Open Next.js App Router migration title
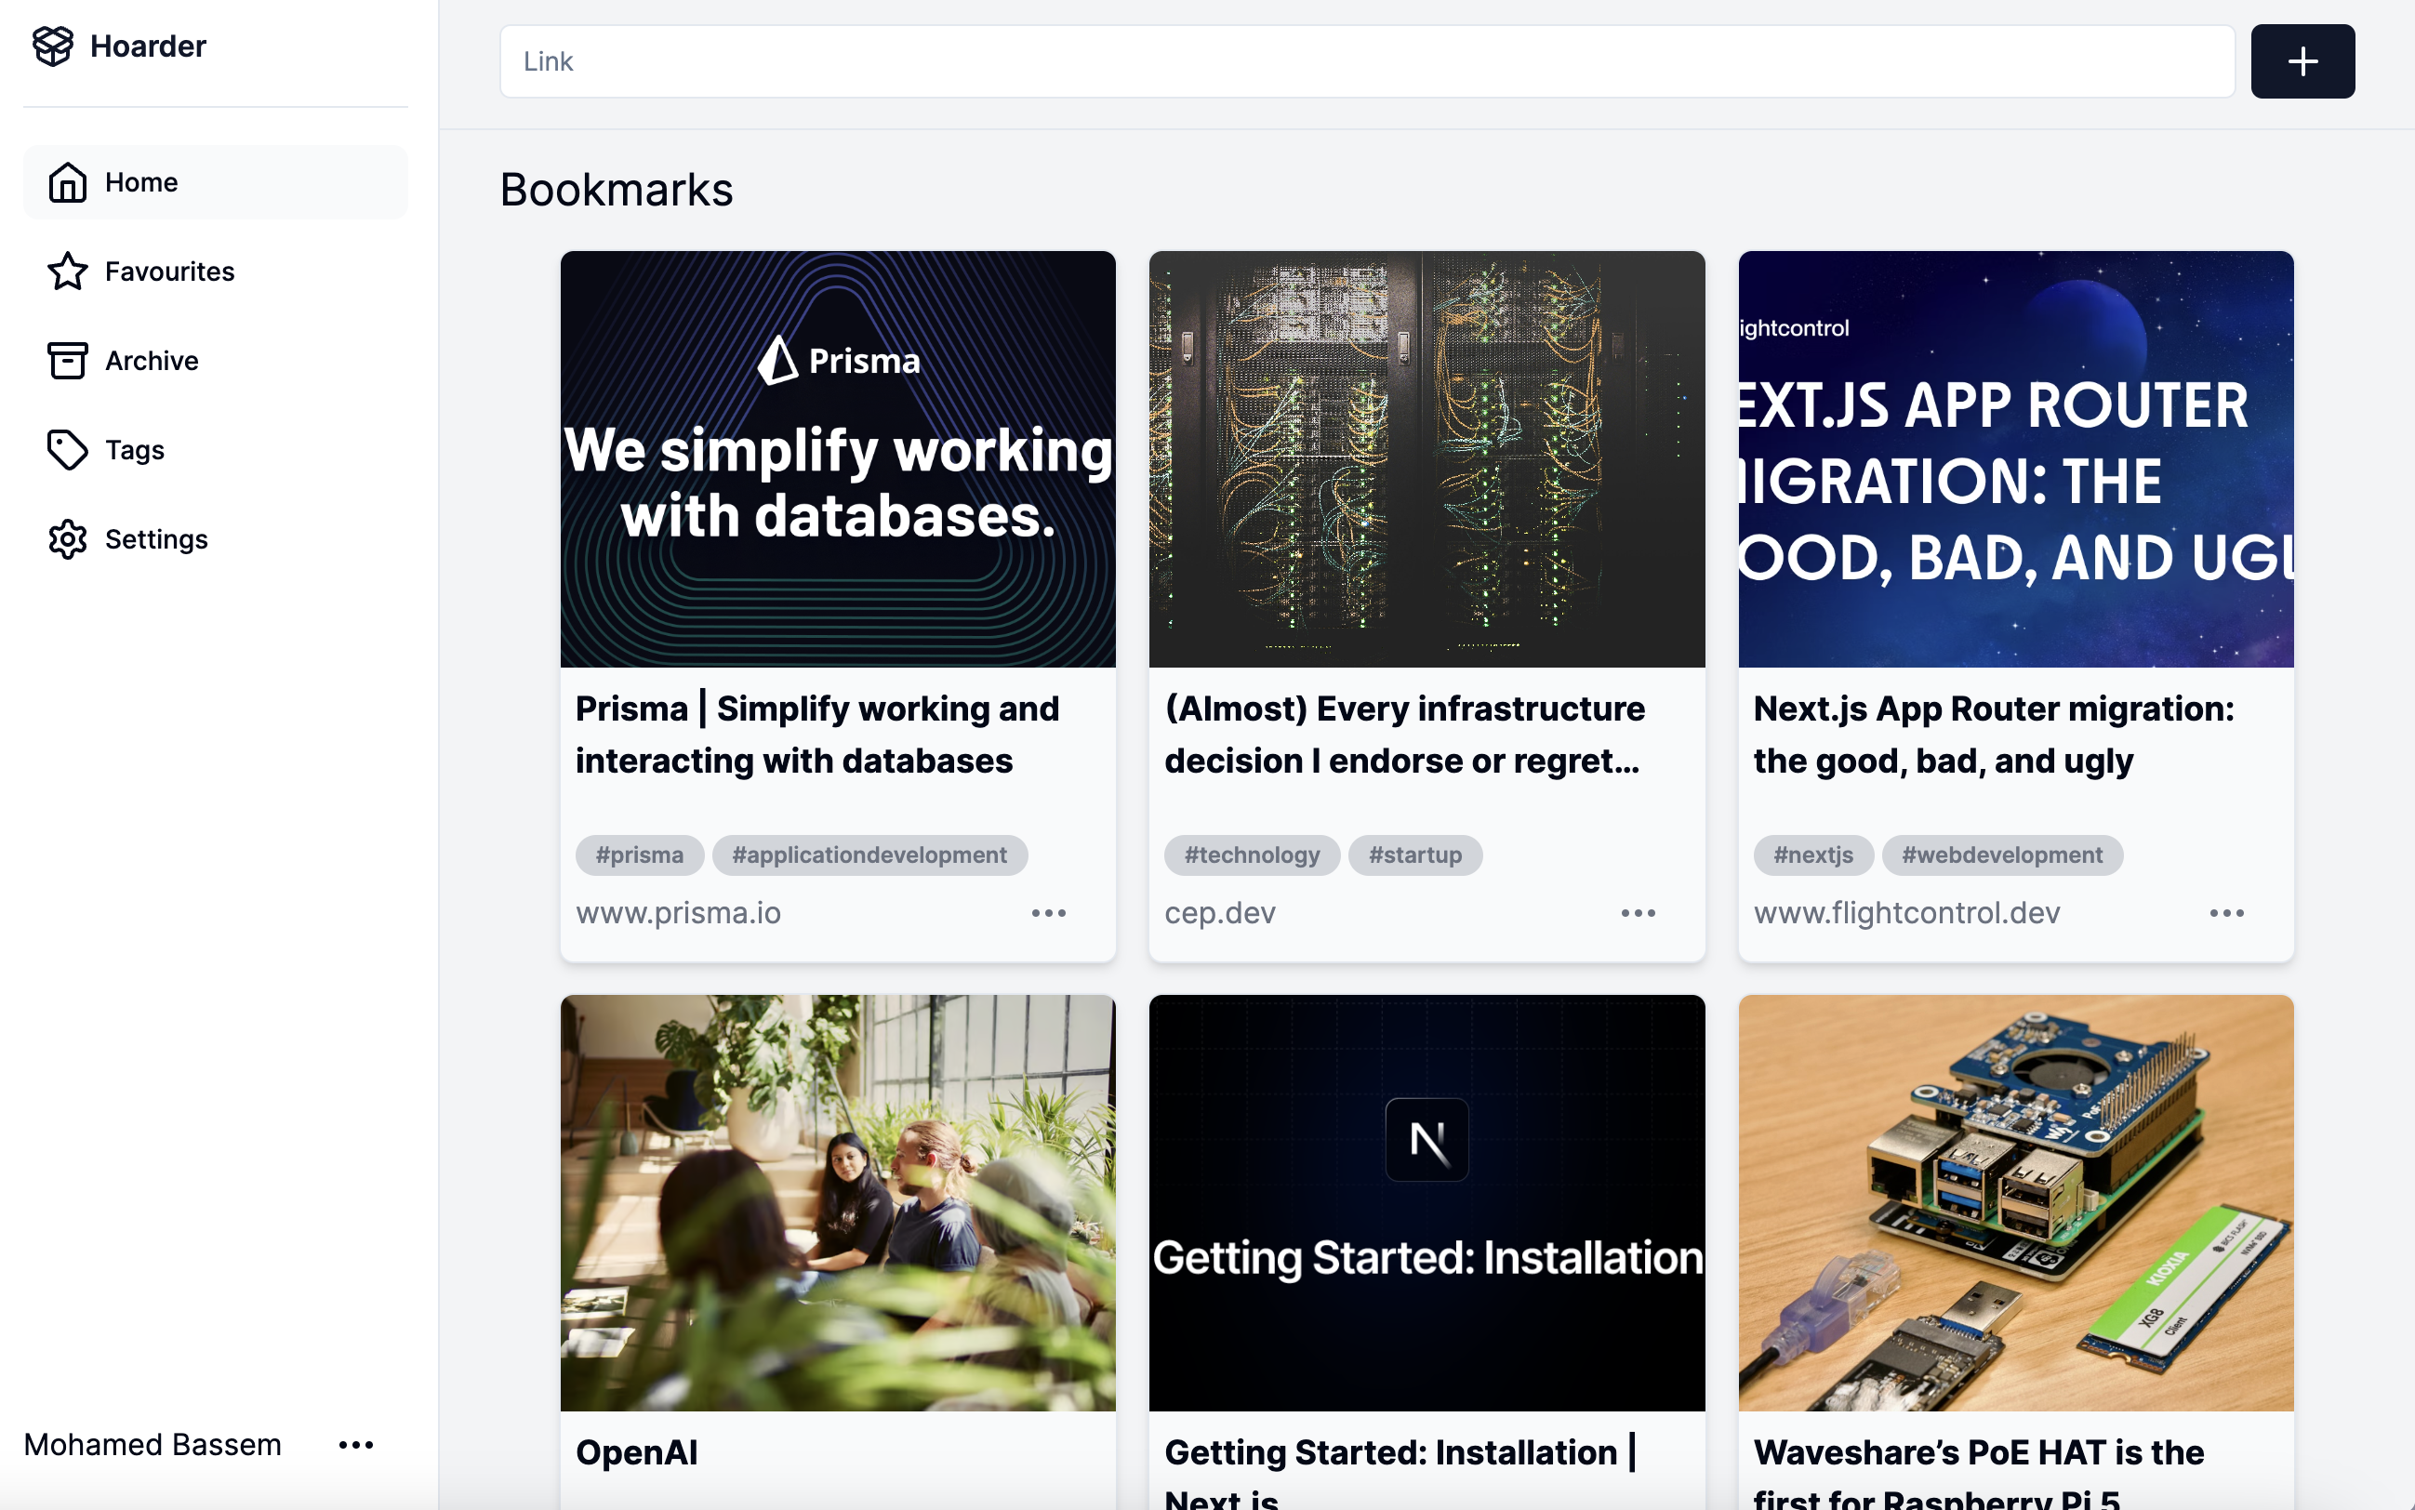 [1993, 734]
